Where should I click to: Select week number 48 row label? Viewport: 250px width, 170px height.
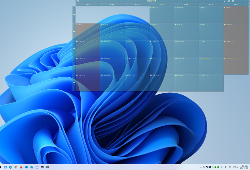tap(74, 15)
